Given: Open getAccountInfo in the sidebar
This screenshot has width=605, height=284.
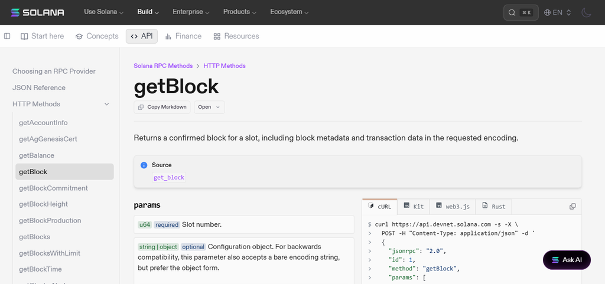Looking at the screenshot, I should [43, 123].
